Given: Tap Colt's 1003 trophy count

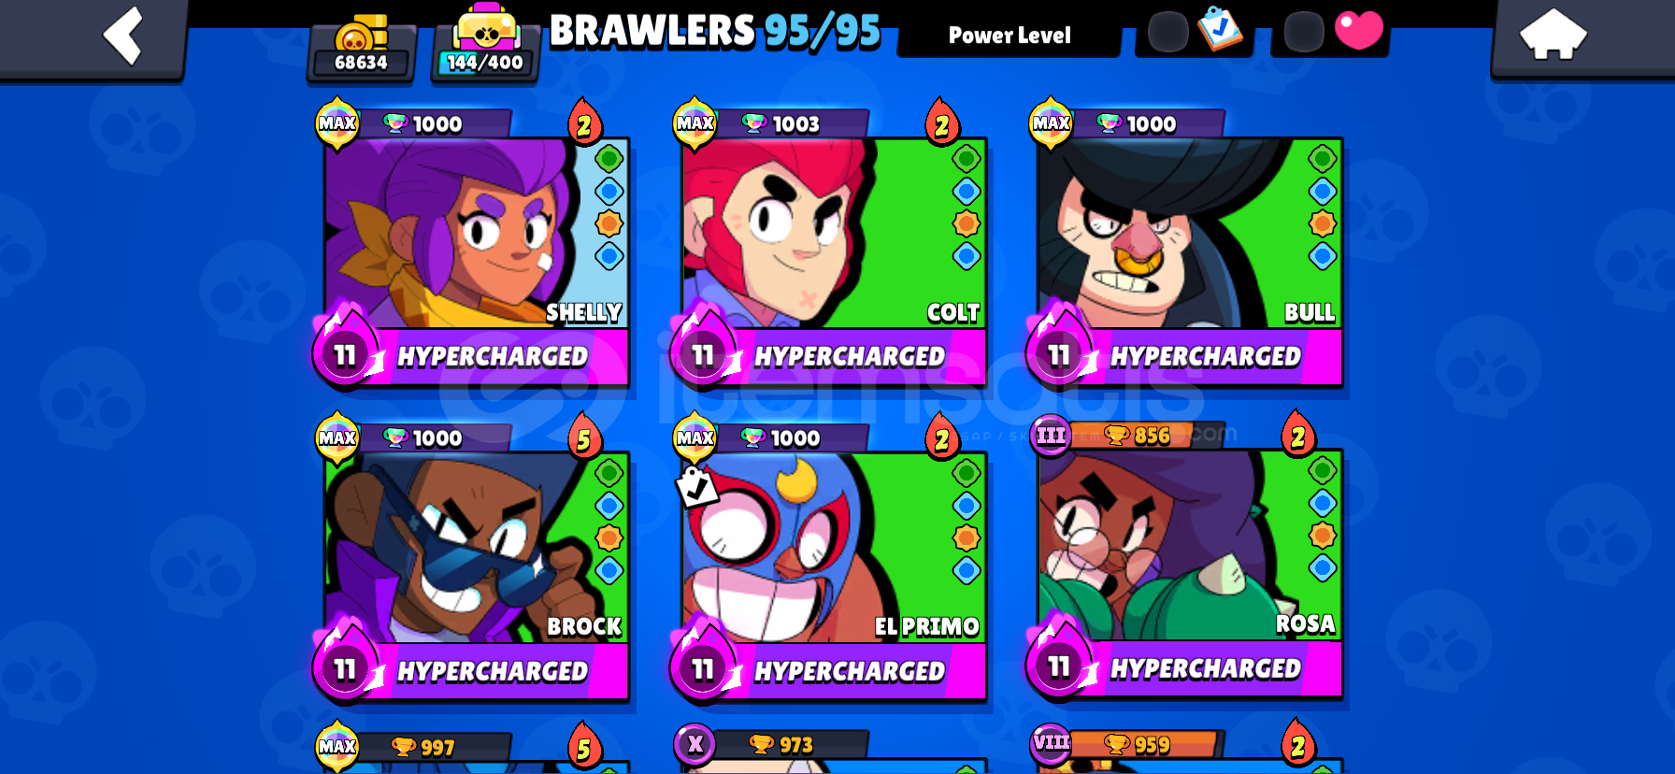Looking at the screenshot, I should click(795, 124).
